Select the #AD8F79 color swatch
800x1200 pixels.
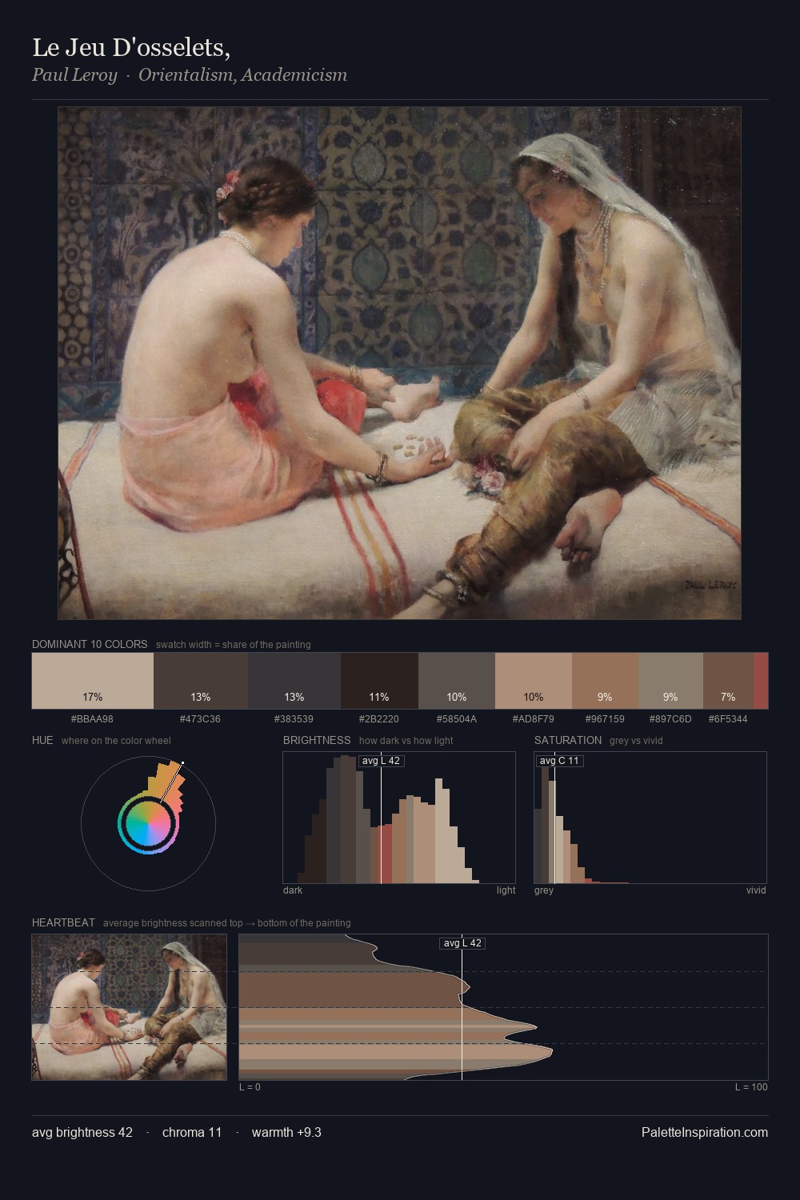click(x=534, y=681)
